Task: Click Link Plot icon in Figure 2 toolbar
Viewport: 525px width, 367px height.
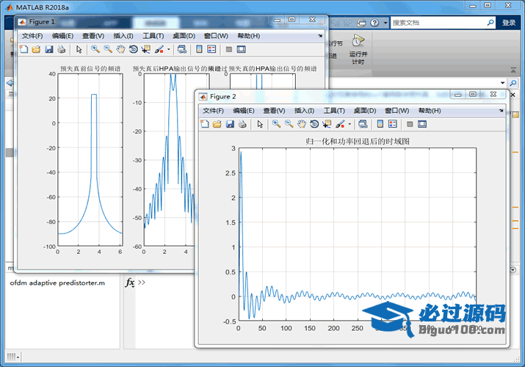Action: click(363, 124)
